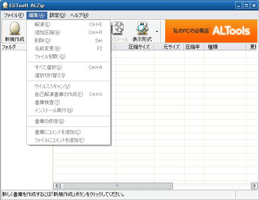Choose 書庫の修復(B) menu entry
The image size is (259, 200).
[69, 121]
